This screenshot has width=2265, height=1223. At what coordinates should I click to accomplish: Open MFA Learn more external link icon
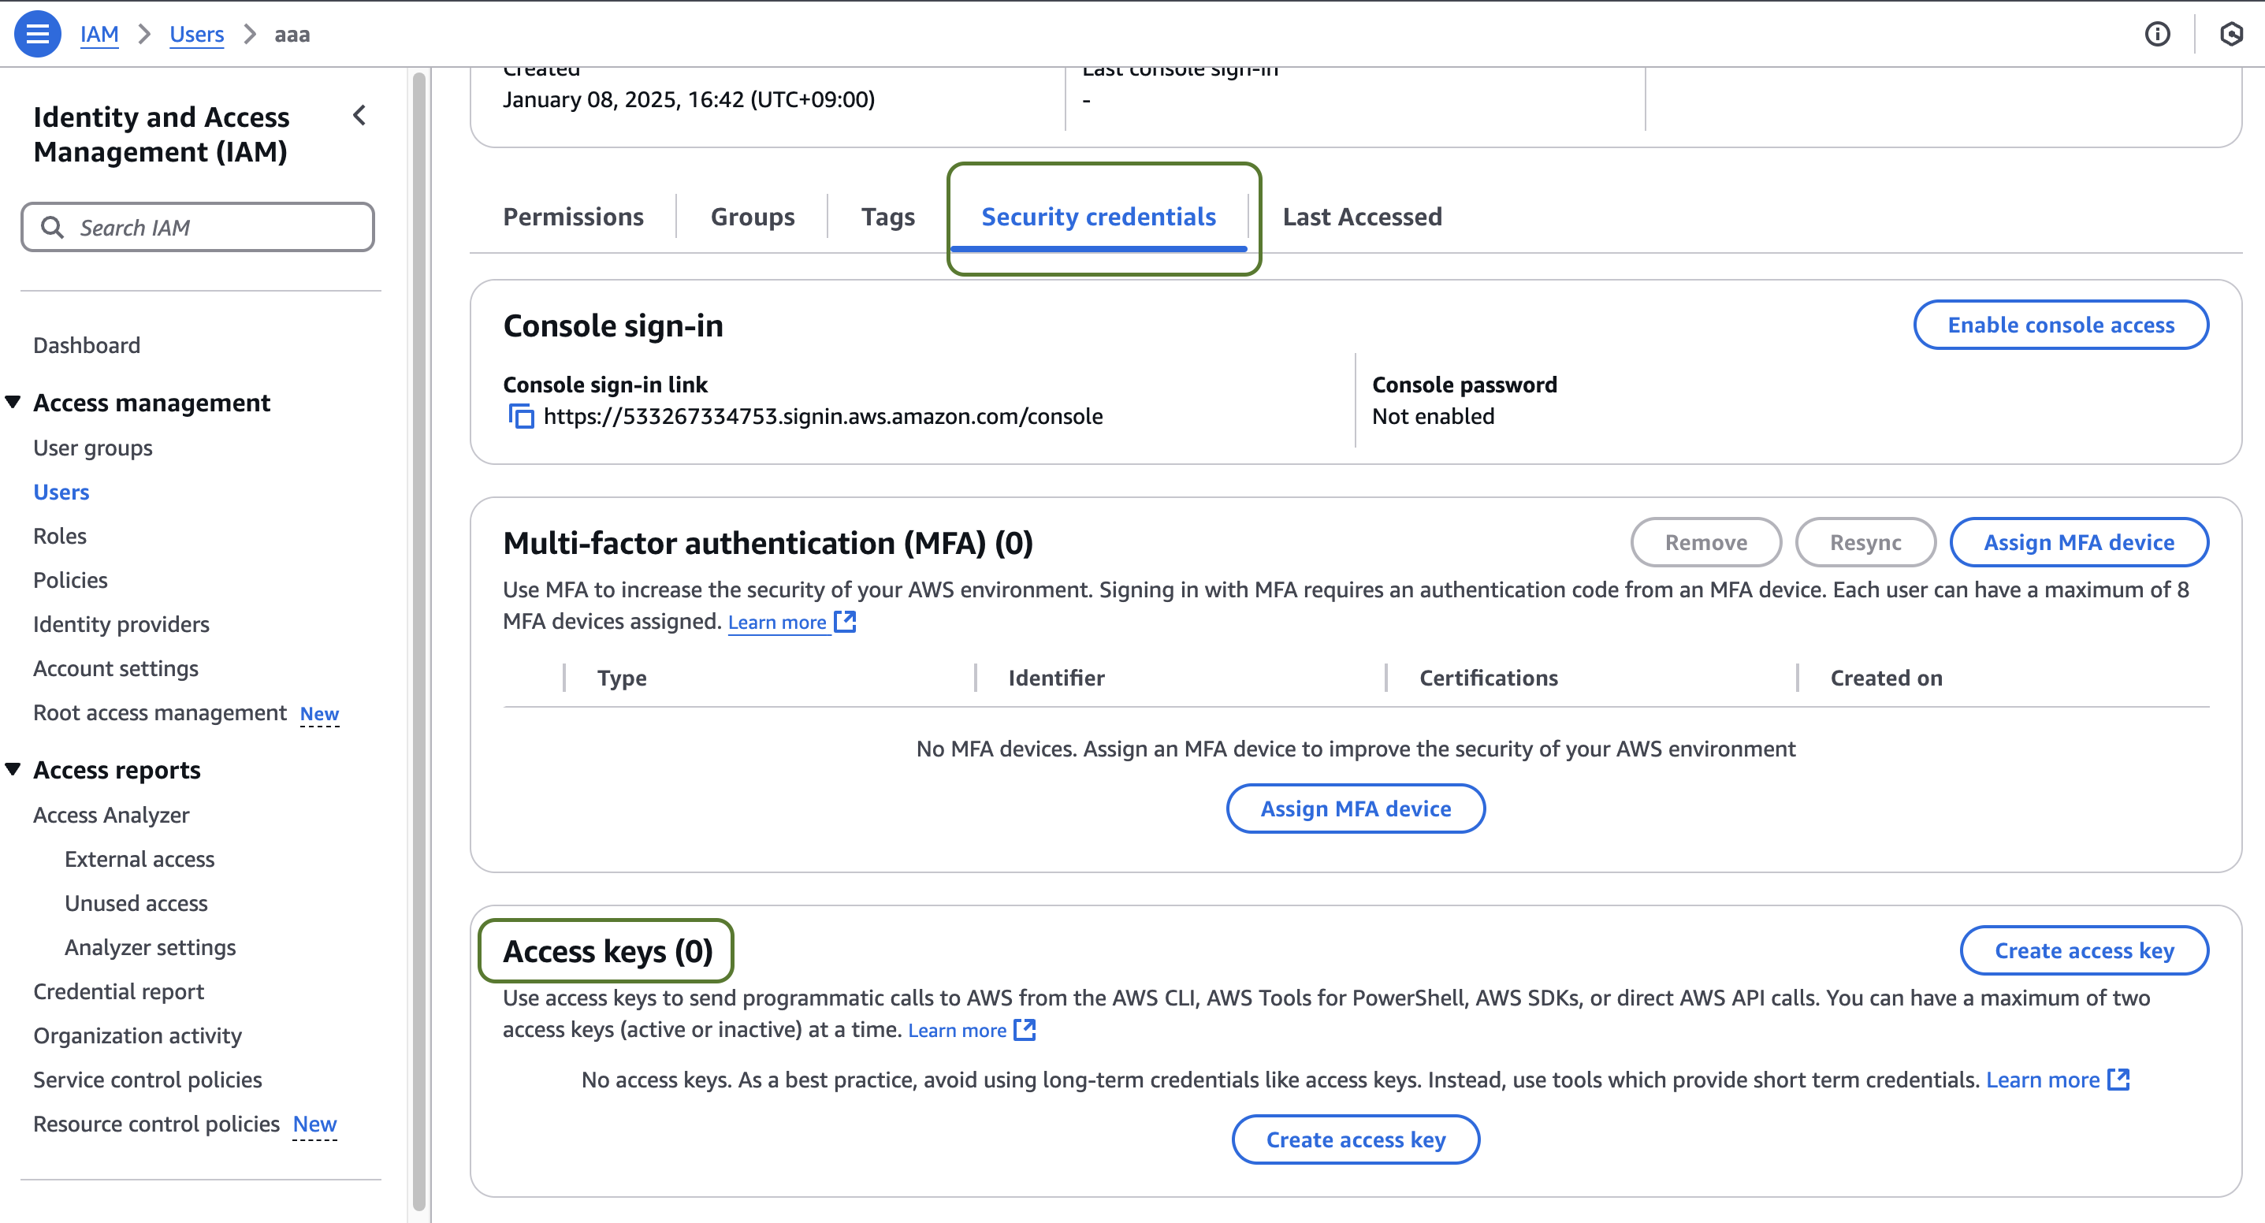pyautogui.click(x=844, y=622)
